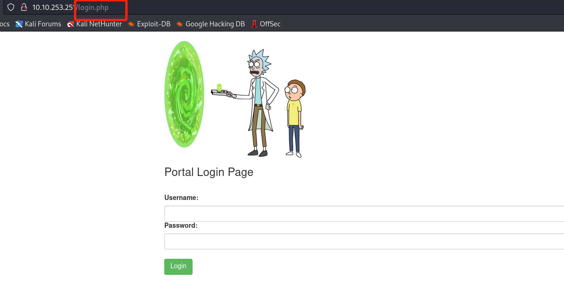
Task: Click the IP address in the URL bar
Action: pos(53,8)
